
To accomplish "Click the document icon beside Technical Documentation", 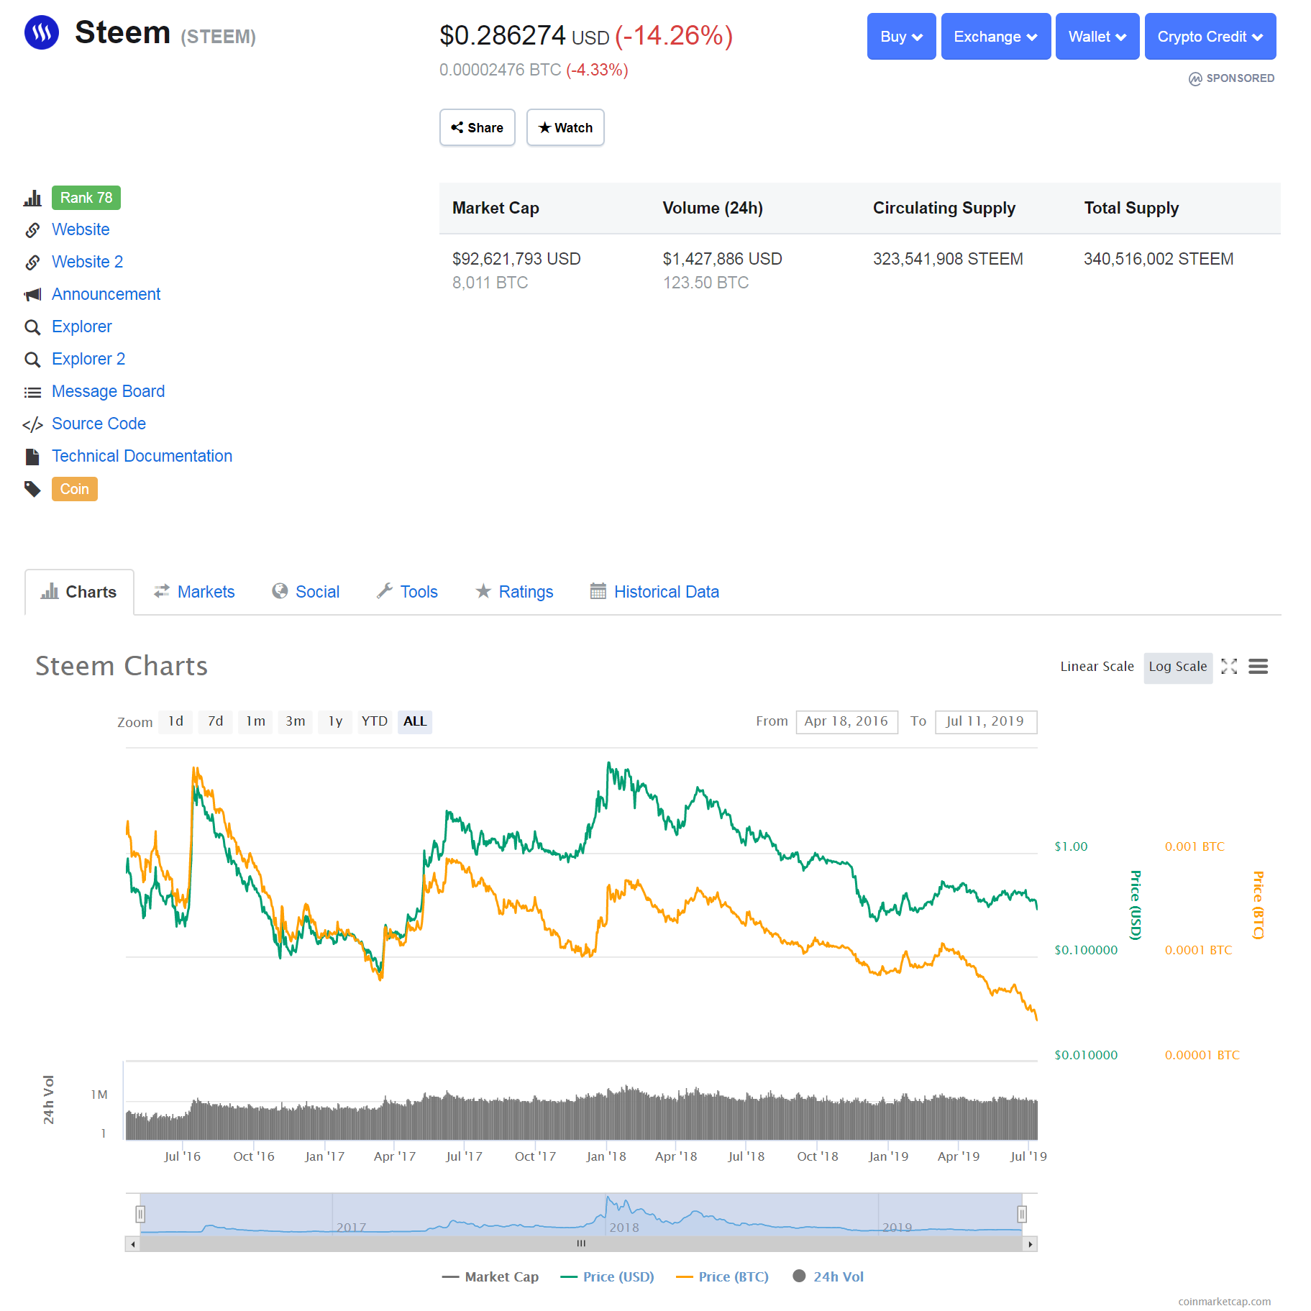I will (32, 457).
